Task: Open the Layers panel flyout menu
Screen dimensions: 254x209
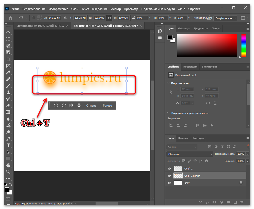Action: tap(248, 138)
